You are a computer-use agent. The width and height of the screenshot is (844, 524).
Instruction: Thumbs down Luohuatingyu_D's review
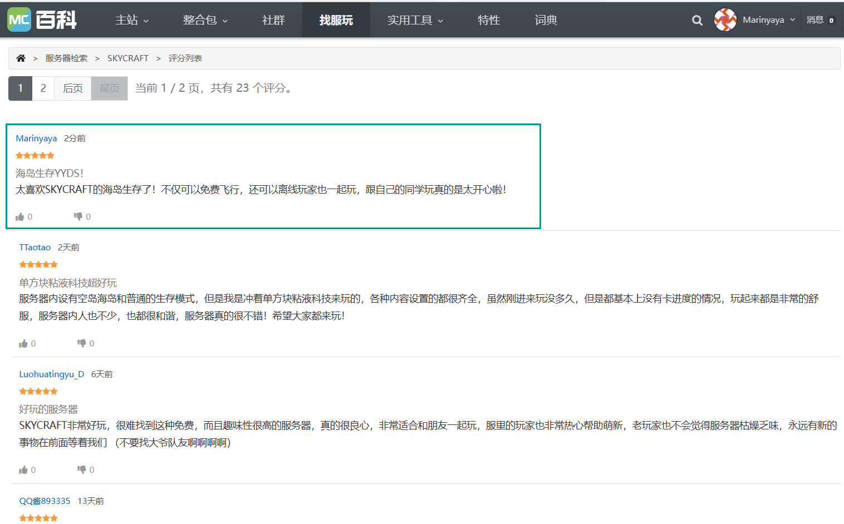pyautogui.click(x=82, y=469)
